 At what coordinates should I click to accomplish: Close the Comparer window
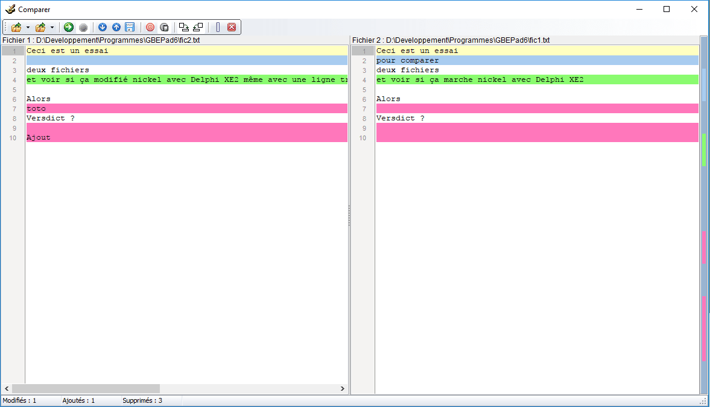(694, 9)
